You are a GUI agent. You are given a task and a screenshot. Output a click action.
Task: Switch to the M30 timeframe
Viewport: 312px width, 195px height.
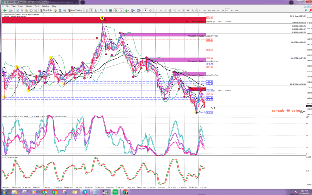pyautogui.click(x=214, y=10)
